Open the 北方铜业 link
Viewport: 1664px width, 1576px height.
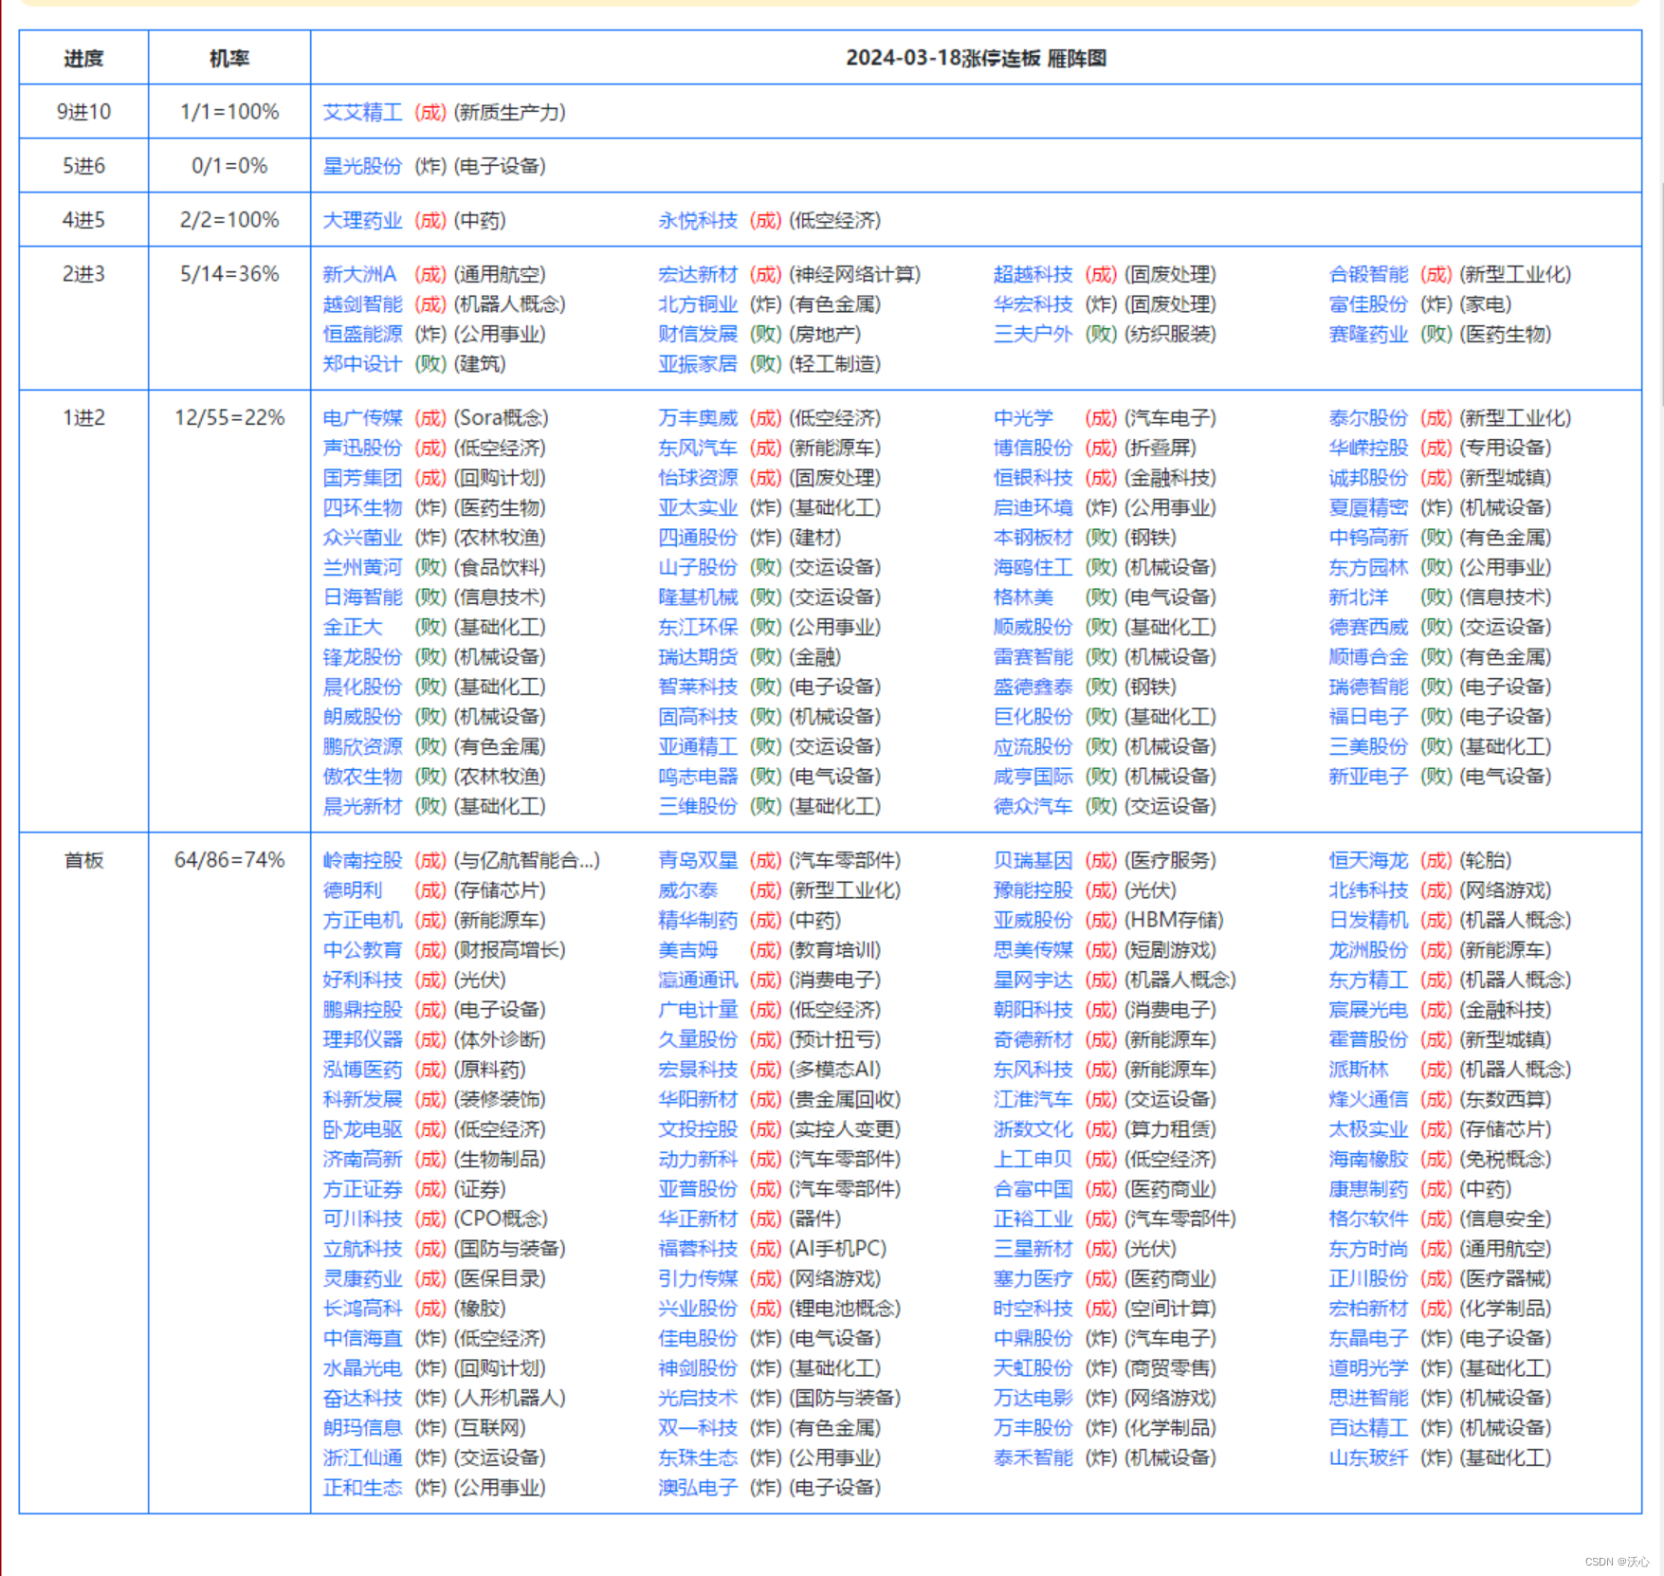[698, 304]
